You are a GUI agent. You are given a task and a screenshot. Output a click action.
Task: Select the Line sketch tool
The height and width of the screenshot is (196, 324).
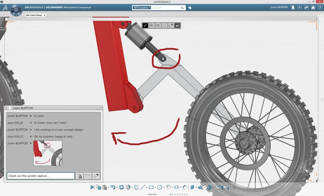[x=142, y=187]
